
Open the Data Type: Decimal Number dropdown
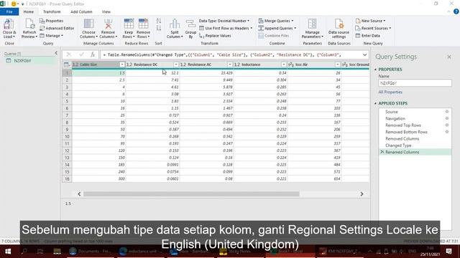(x=224, y=21)
